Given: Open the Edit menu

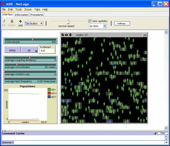Looking at the screenshot, I should click(10, 10).
